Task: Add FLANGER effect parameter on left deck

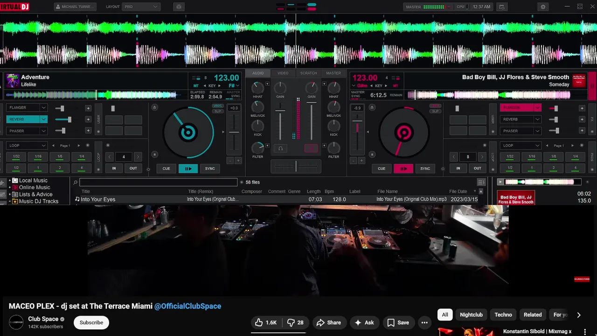Action: click(88, 108)
